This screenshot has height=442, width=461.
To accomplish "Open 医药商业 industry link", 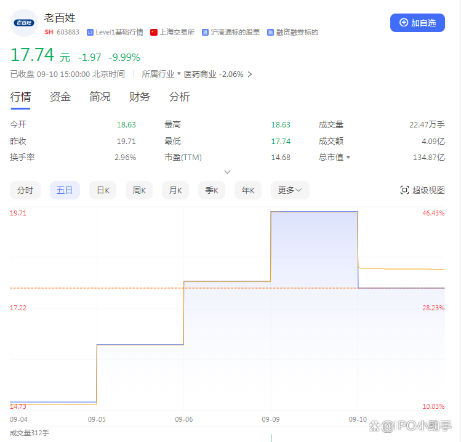I will coord(200,74).
